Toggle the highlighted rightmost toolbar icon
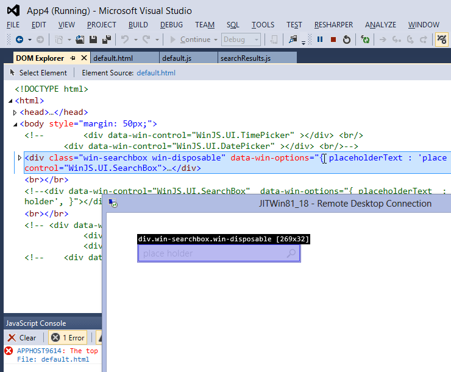Viewport: 451px width, 372px height. point(442,40)
